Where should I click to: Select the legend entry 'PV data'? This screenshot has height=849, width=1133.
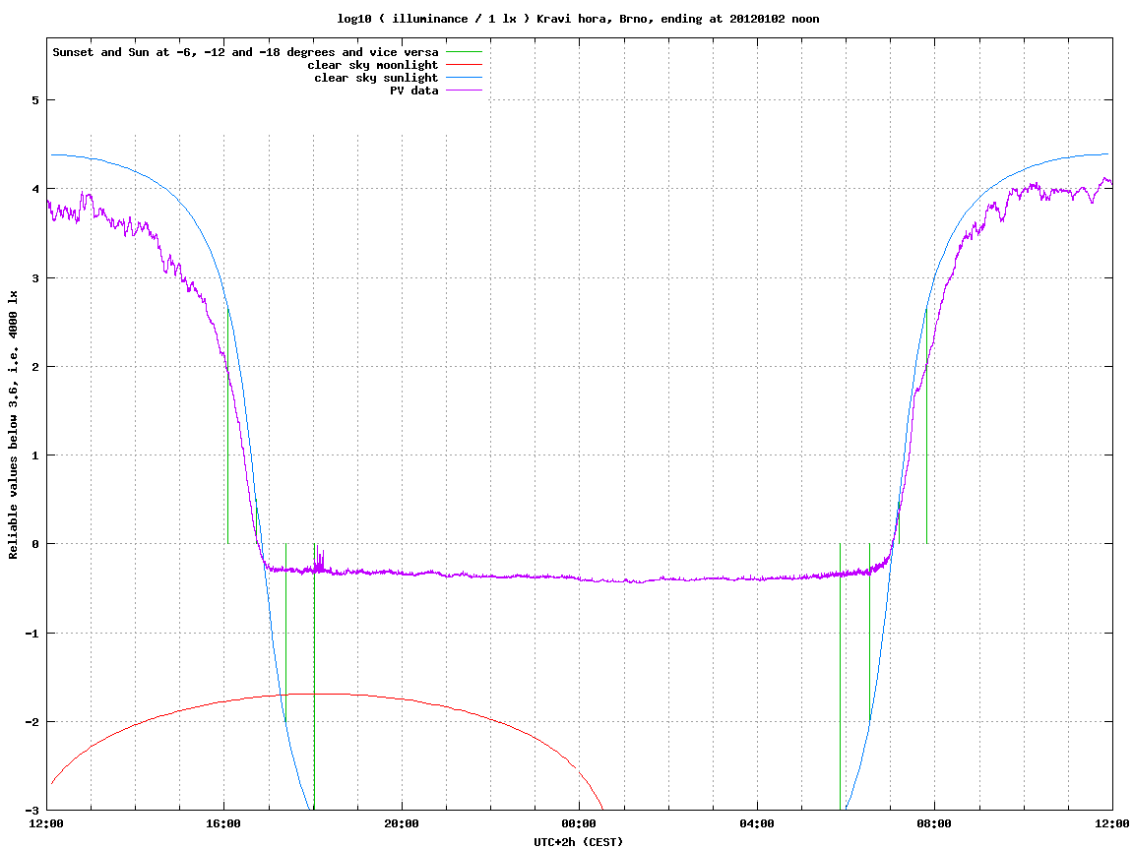[x=414, y=91]
